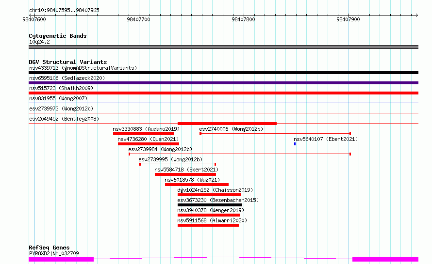Select the red nsv515723 variant bar
The width and height of the screenshot is (432, 264).
(x=223, y=93)
